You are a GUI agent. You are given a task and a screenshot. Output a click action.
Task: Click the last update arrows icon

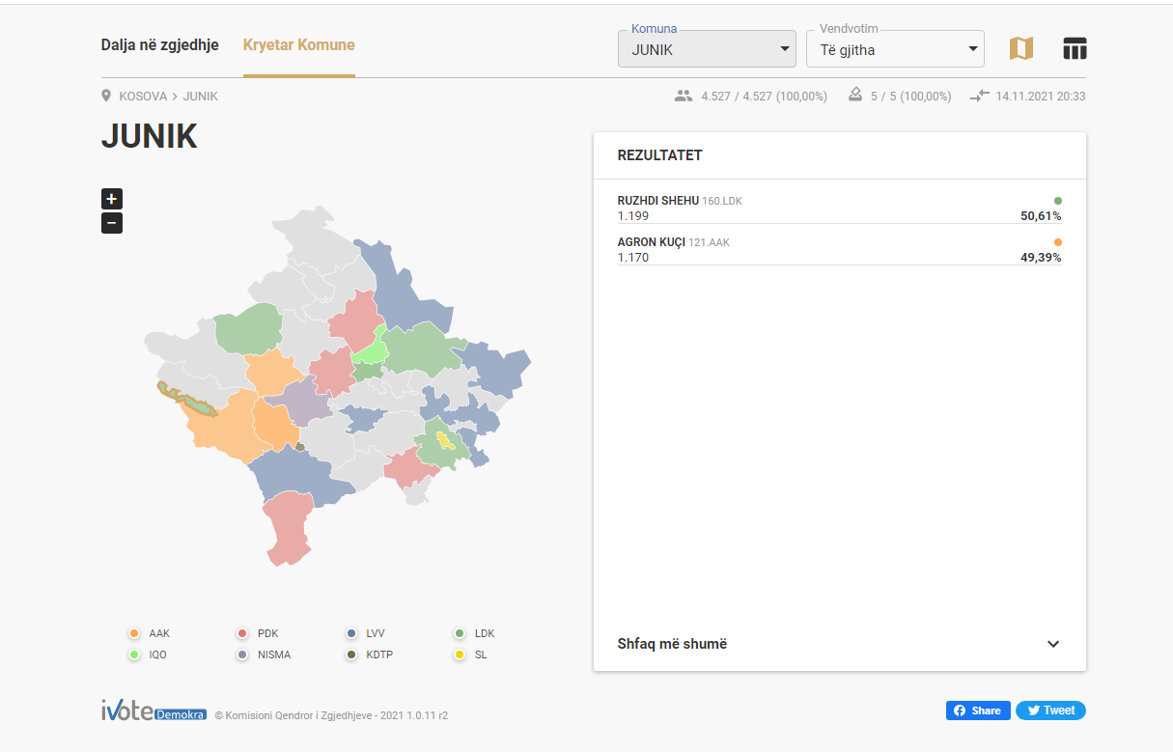(981, 96)
